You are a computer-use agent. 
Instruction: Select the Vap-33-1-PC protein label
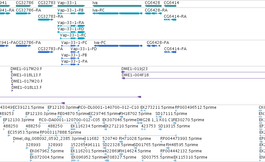[74, 43]
